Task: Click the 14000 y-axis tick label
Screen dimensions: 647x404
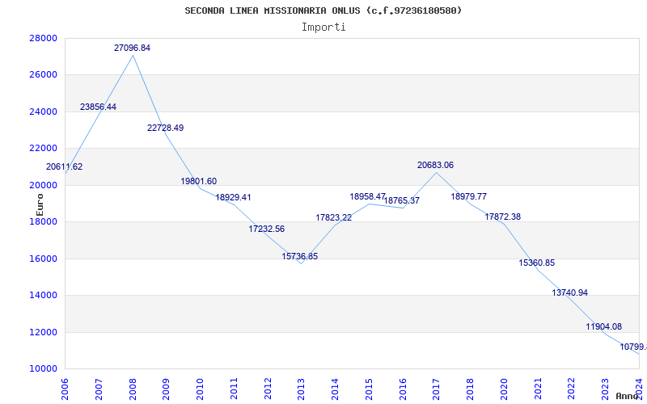Action: click(x=43, y=296)
